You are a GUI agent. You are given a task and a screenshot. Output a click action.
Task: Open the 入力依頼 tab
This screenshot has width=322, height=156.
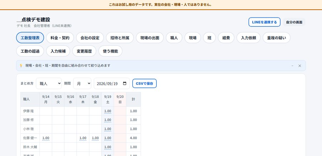[249, 38]
